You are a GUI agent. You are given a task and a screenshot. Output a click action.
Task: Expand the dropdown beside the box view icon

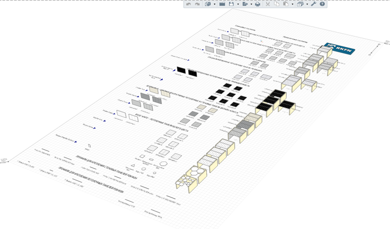[307, 4]
